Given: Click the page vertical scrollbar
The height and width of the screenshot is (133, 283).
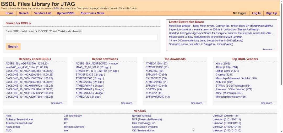Looking at the screenshot, I should point(281,67).
